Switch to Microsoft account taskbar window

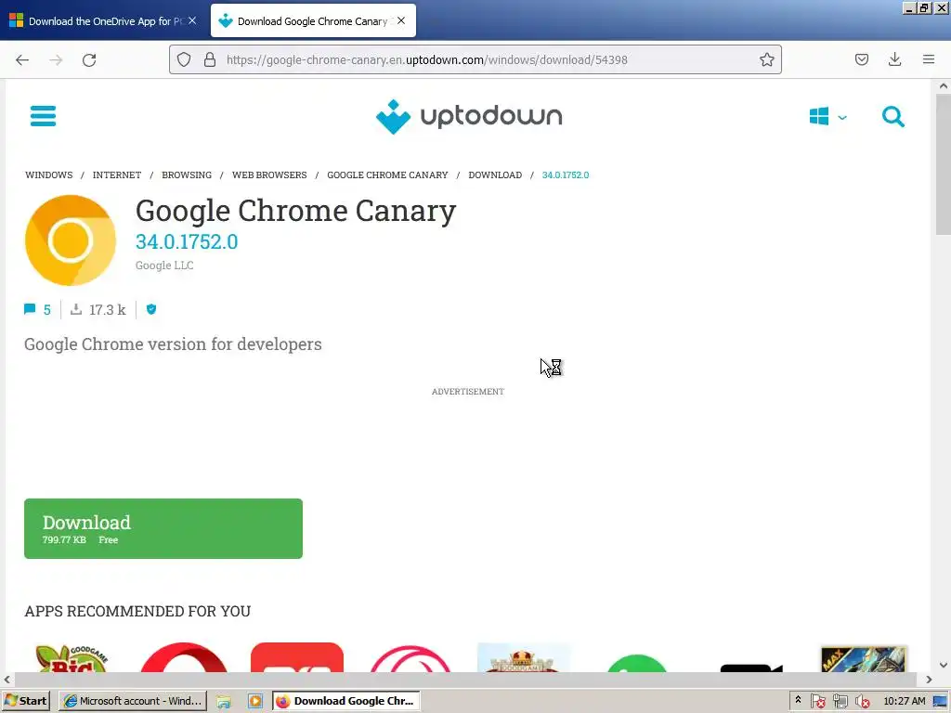pos(133,701)
